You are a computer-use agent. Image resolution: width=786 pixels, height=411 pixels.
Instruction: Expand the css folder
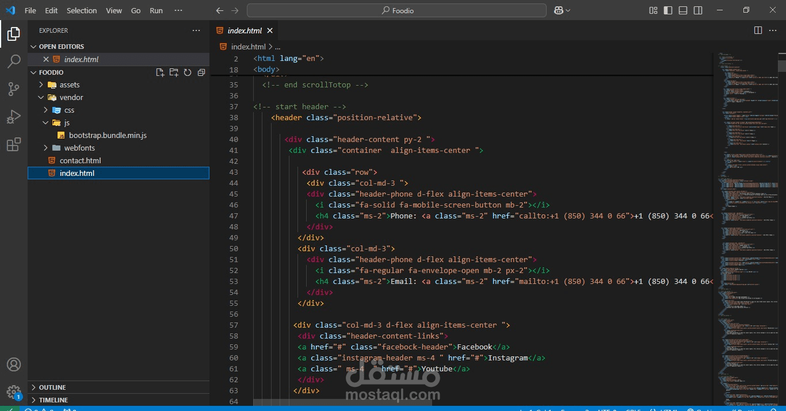tap(45, 110)
